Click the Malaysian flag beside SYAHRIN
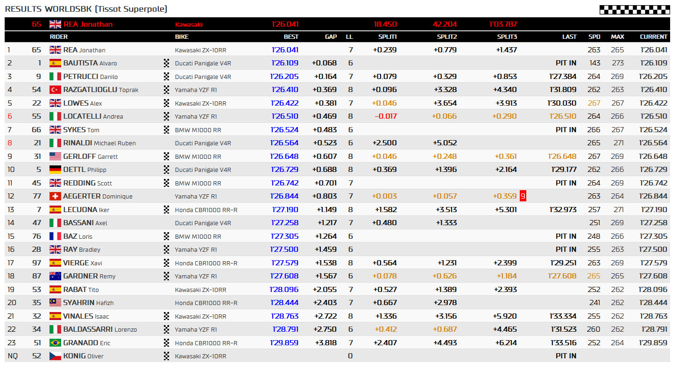This screenshot has height=370, width=679. [x=55, y=303]
